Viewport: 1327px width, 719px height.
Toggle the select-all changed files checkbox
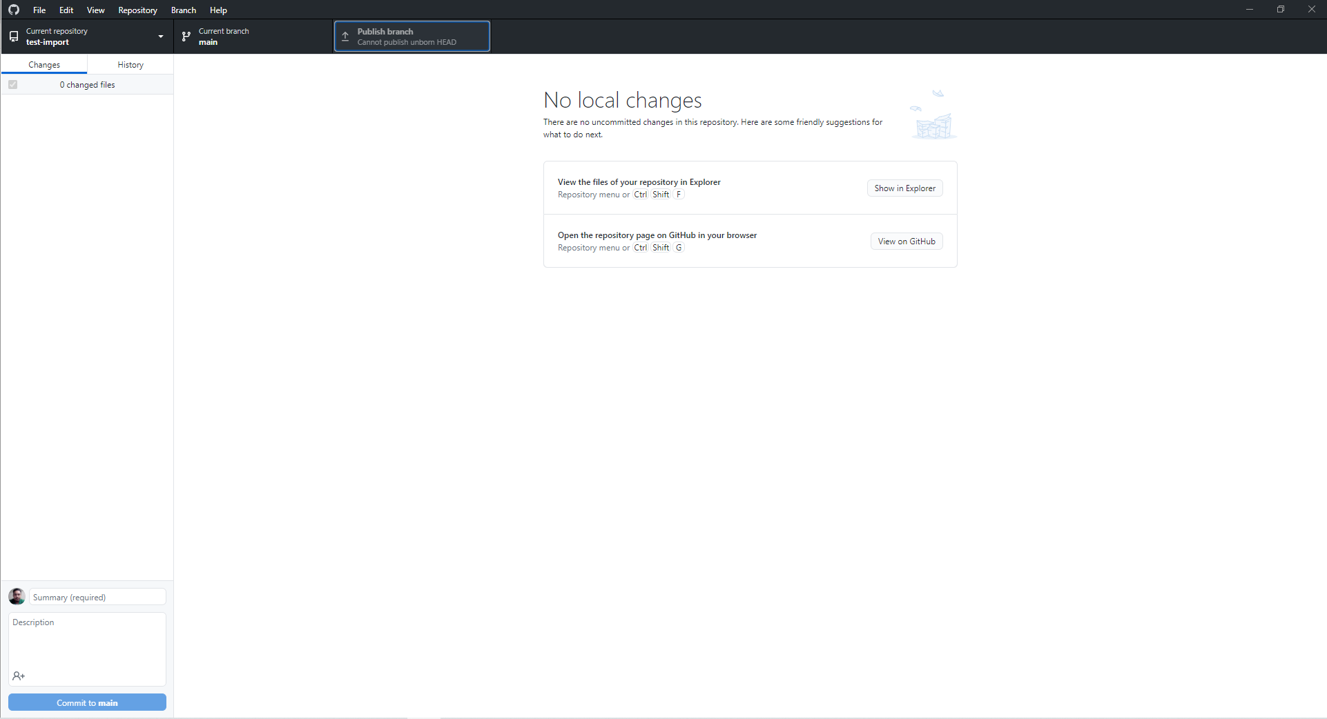[12, 84]
